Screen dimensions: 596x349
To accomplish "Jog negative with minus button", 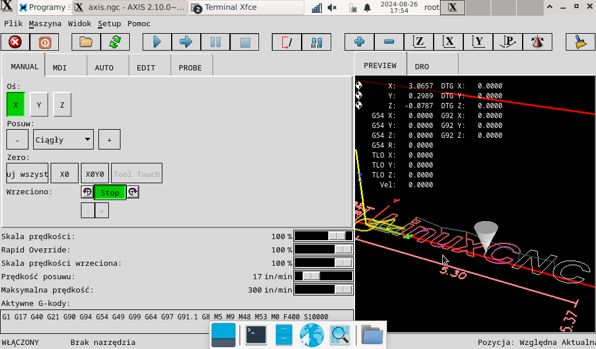I will (17, 140).
